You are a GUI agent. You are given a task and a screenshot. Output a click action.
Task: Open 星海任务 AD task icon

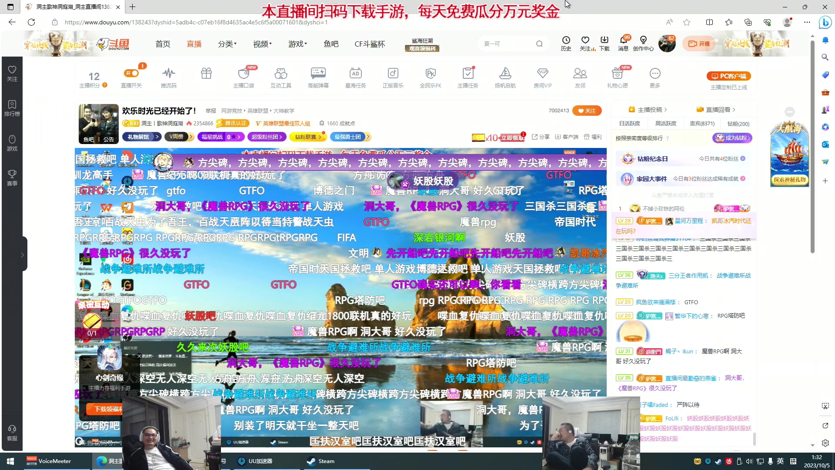[x=356, y=77]
